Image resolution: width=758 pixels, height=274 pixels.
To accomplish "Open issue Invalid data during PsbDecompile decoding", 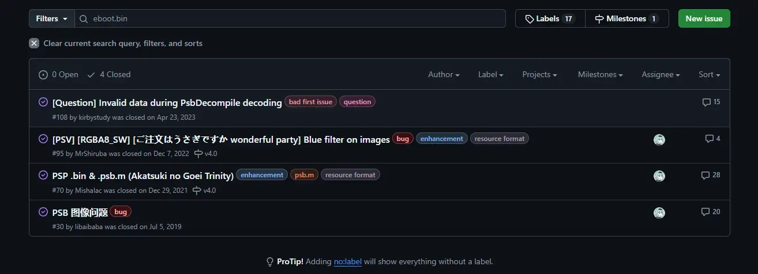I will tap(167, 102).
